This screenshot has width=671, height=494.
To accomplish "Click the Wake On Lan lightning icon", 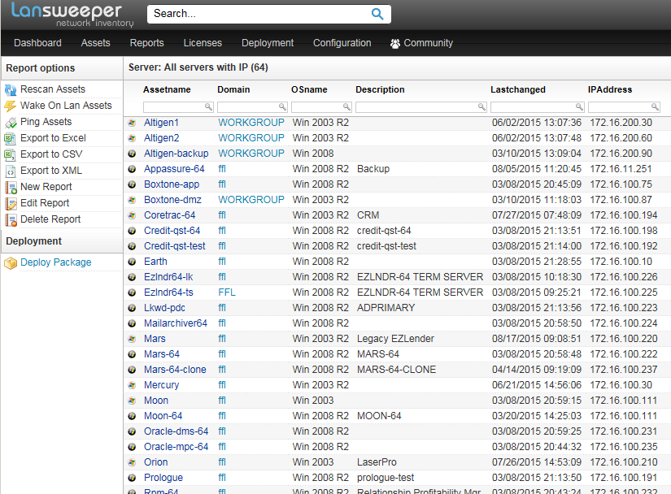I will [11, 106].
